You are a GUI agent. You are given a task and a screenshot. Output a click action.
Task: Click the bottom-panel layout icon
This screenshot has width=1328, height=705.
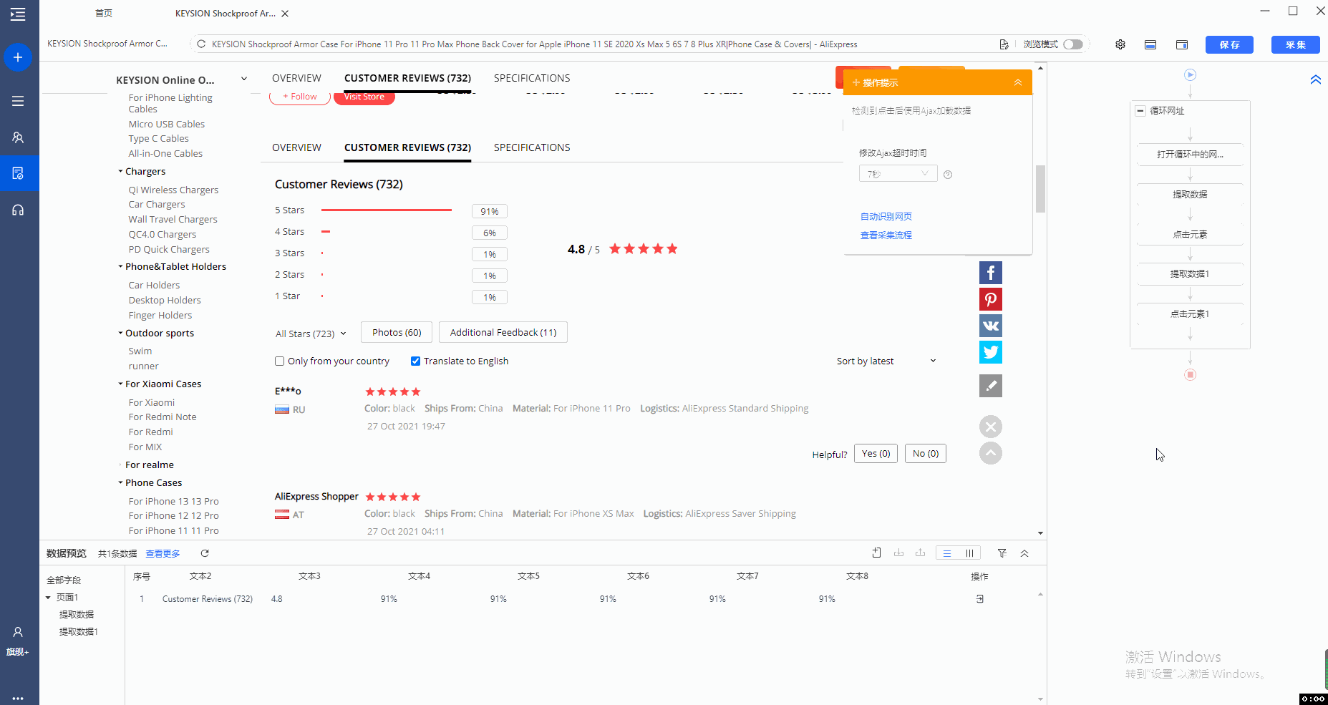1150,44
